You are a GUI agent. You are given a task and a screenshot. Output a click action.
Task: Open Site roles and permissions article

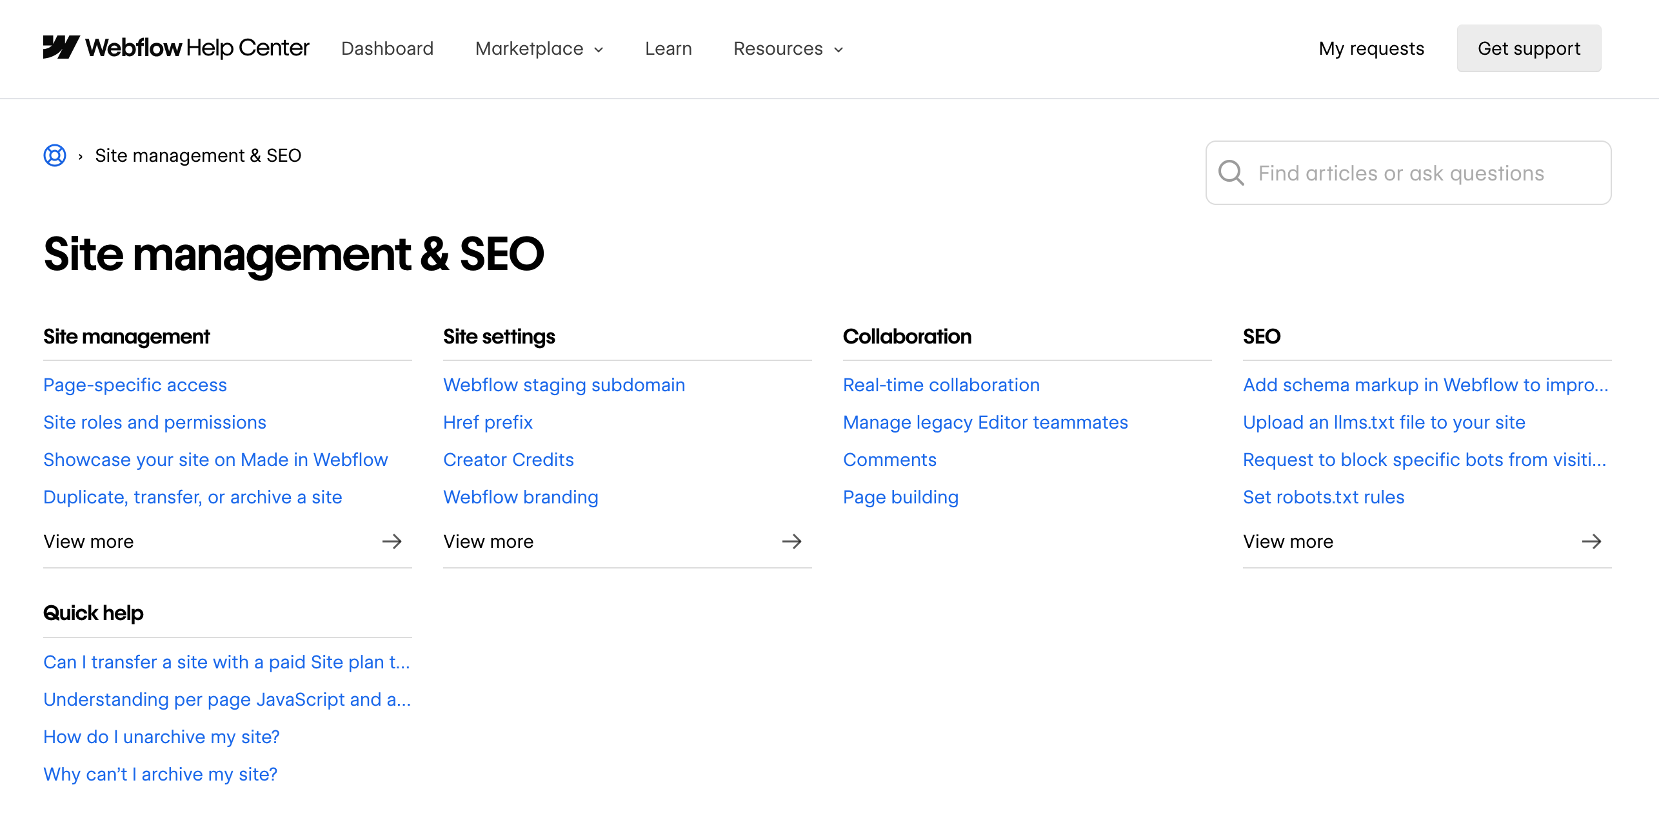155,422
